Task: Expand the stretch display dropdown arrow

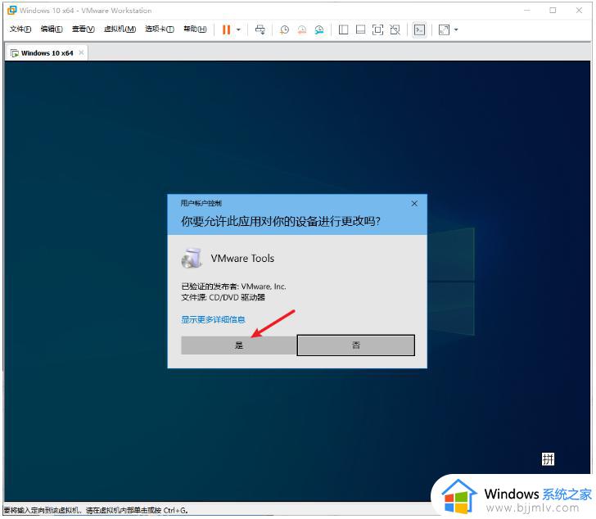Action: 456,29
